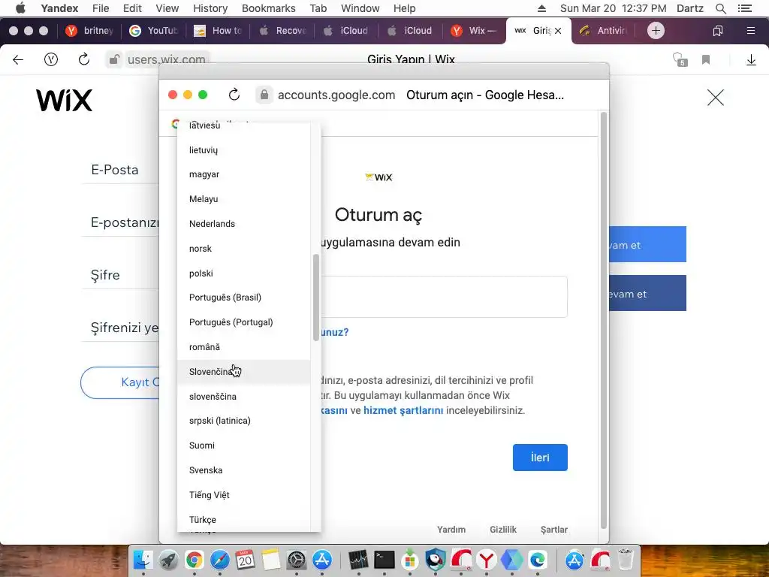769x577 pixels.
Task: Reload the users.wix.com page
Action: click(x=84, y=59)
